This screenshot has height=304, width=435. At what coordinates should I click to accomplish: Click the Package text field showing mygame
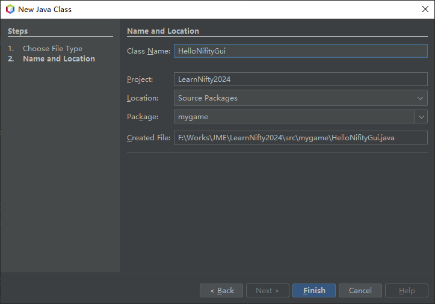(294, 117)
